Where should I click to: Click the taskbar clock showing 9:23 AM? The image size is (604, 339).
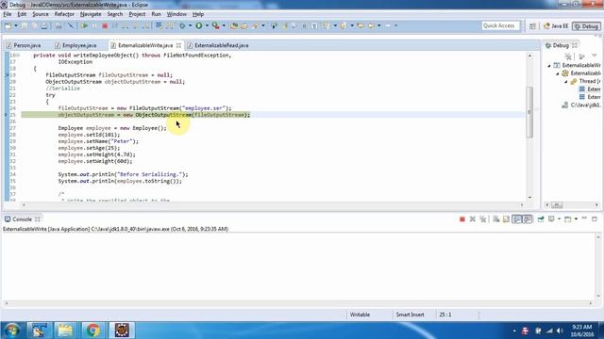pyautogui.click(x=582, y=331)
